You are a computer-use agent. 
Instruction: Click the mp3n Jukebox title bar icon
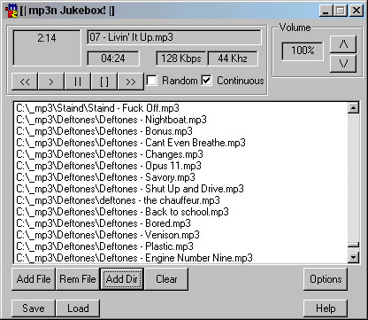pyautogui.click(x=11, y=11)
